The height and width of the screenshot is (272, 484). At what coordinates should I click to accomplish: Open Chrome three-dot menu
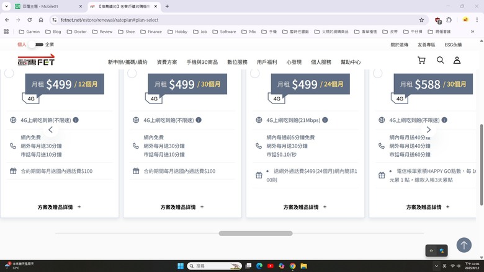tap(477, 20)
